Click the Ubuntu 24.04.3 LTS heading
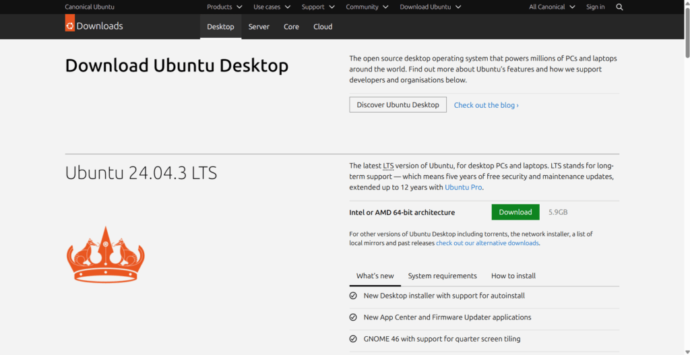The height and width of the screenshot is (355, 690). pyautogui.click(x=142, y=173)
